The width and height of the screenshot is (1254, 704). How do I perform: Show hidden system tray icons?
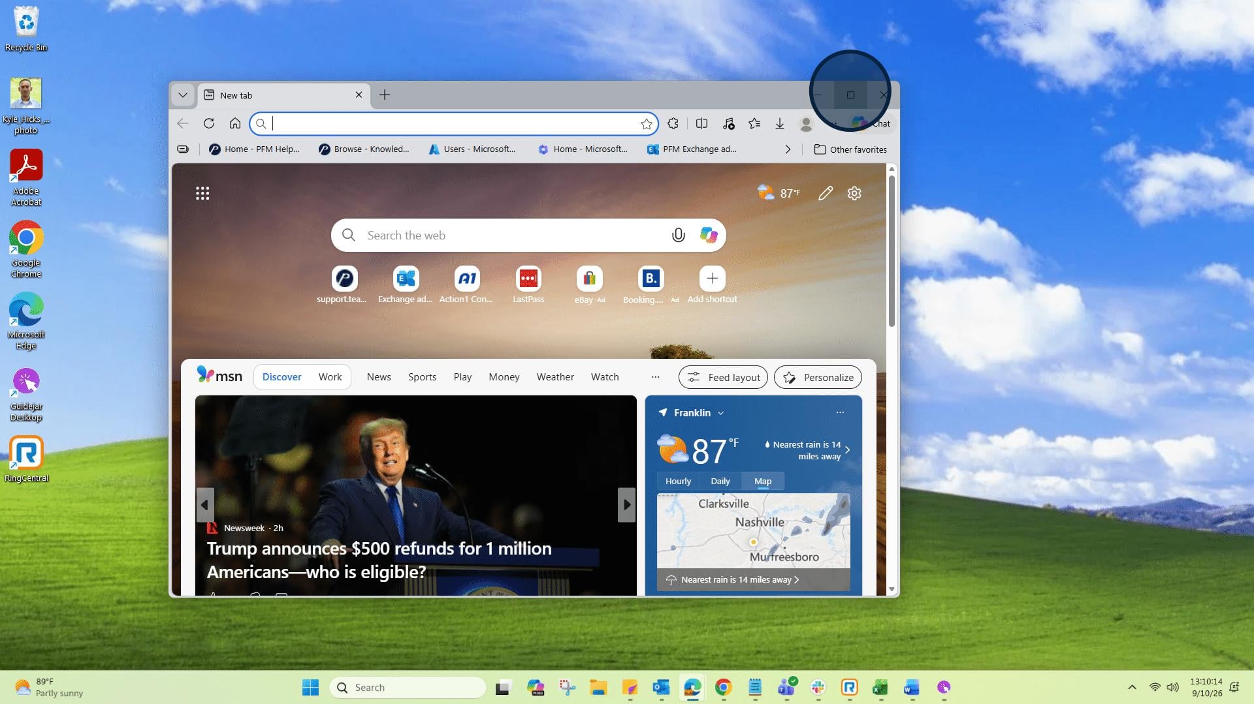[1132, 687]
